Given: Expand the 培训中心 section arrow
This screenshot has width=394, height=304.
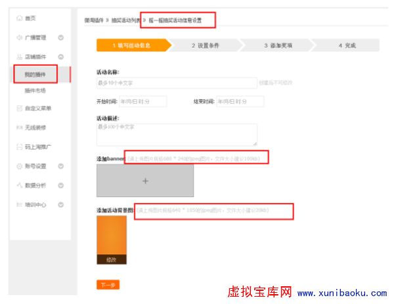Looking at the screenshot, I should [60, 205].
